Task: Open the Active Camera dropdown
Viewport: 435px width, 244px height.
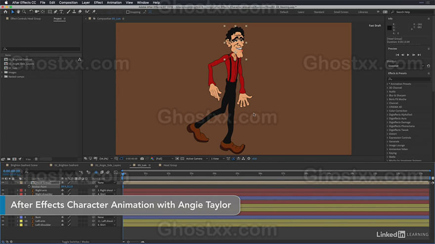Action: [197, 159]
